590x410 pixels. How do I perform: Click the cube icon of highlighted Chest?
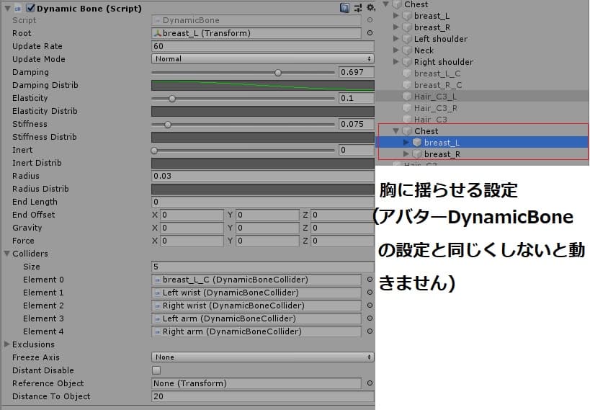pos(407,131)
